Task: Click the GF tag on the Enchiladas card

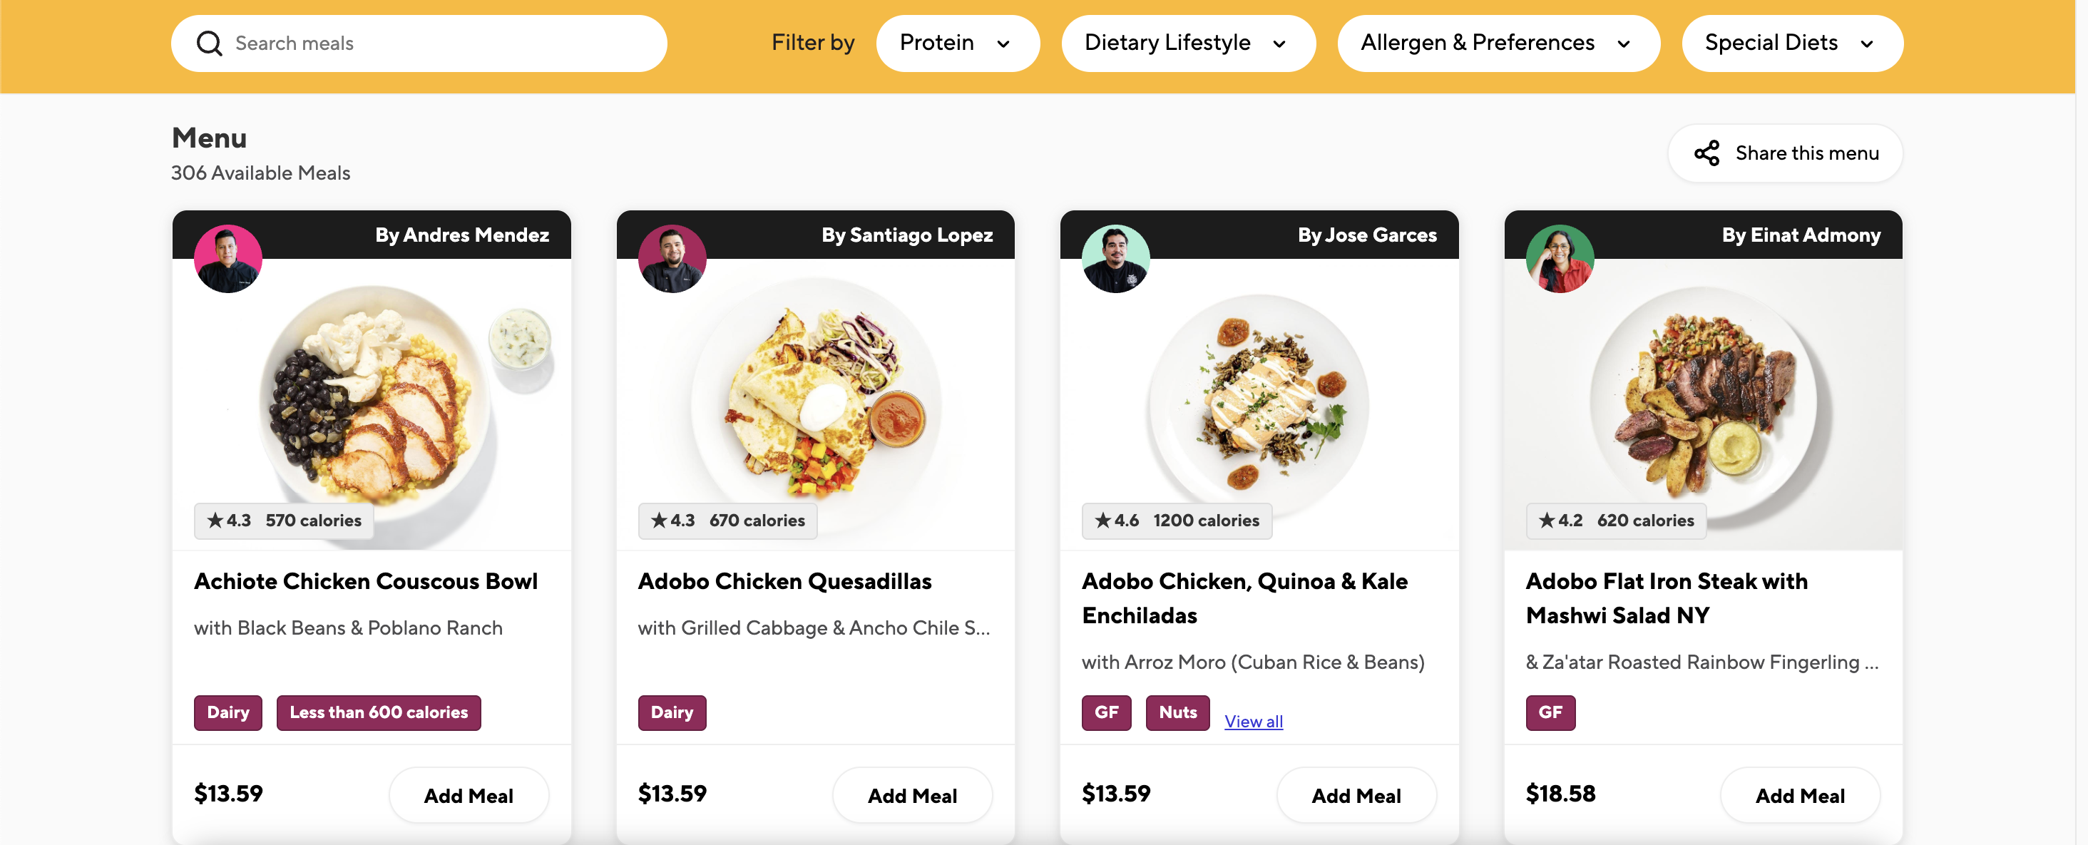Action: tap(1105, 712)
